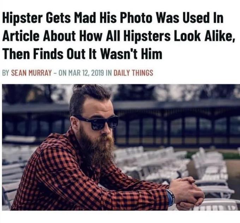Click the headline line Article About How All Hipsters
Screen dimensions: 240x223
119,36
